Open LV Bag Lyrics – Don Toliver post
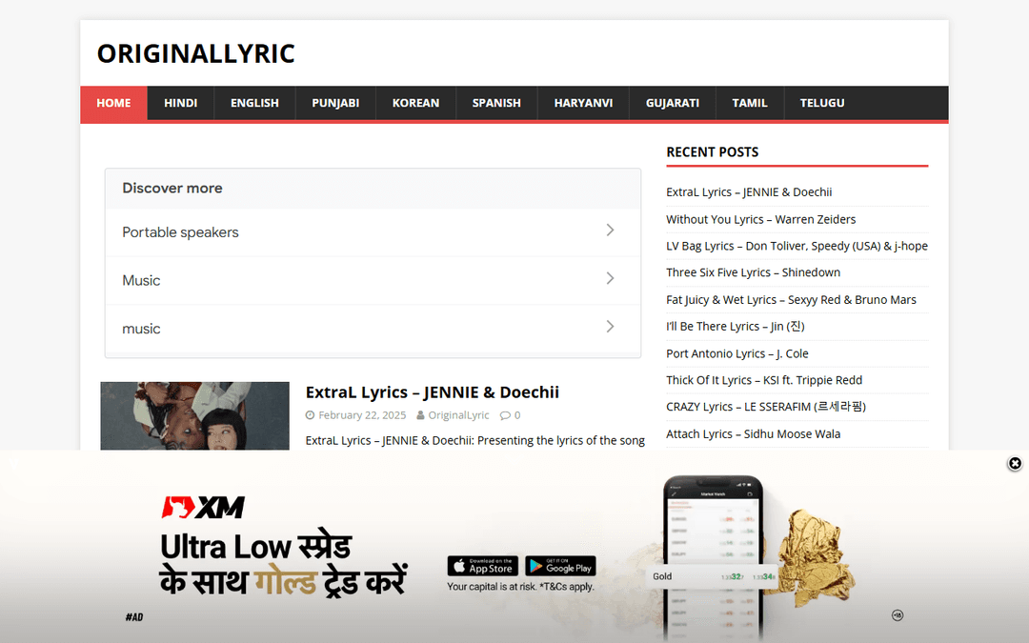 797,246
